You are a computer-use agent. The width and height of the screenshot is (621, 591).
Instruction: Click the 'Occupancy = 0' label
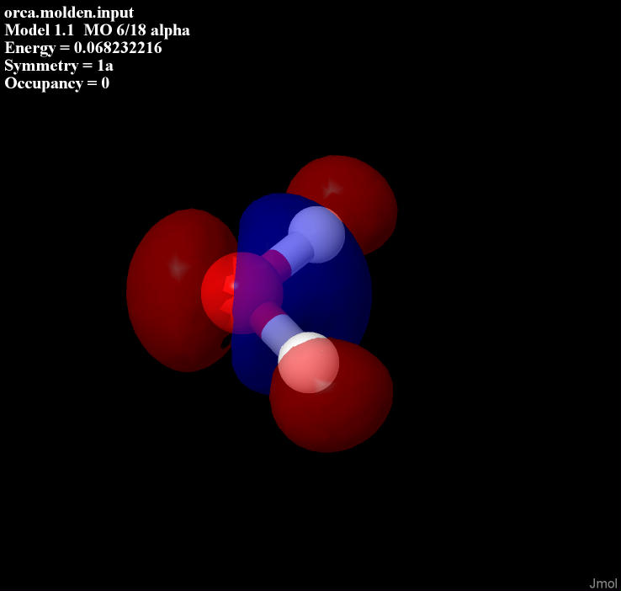[56, 83]
